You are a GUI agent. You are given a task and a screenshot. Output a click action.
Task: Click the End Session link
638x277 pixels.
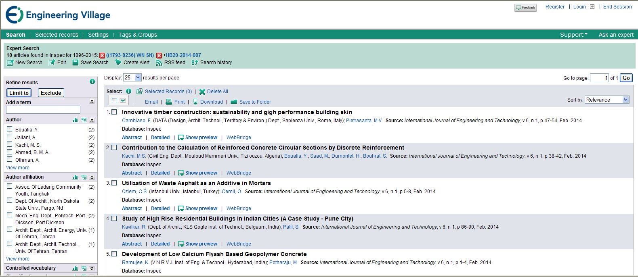pos(617,7)
